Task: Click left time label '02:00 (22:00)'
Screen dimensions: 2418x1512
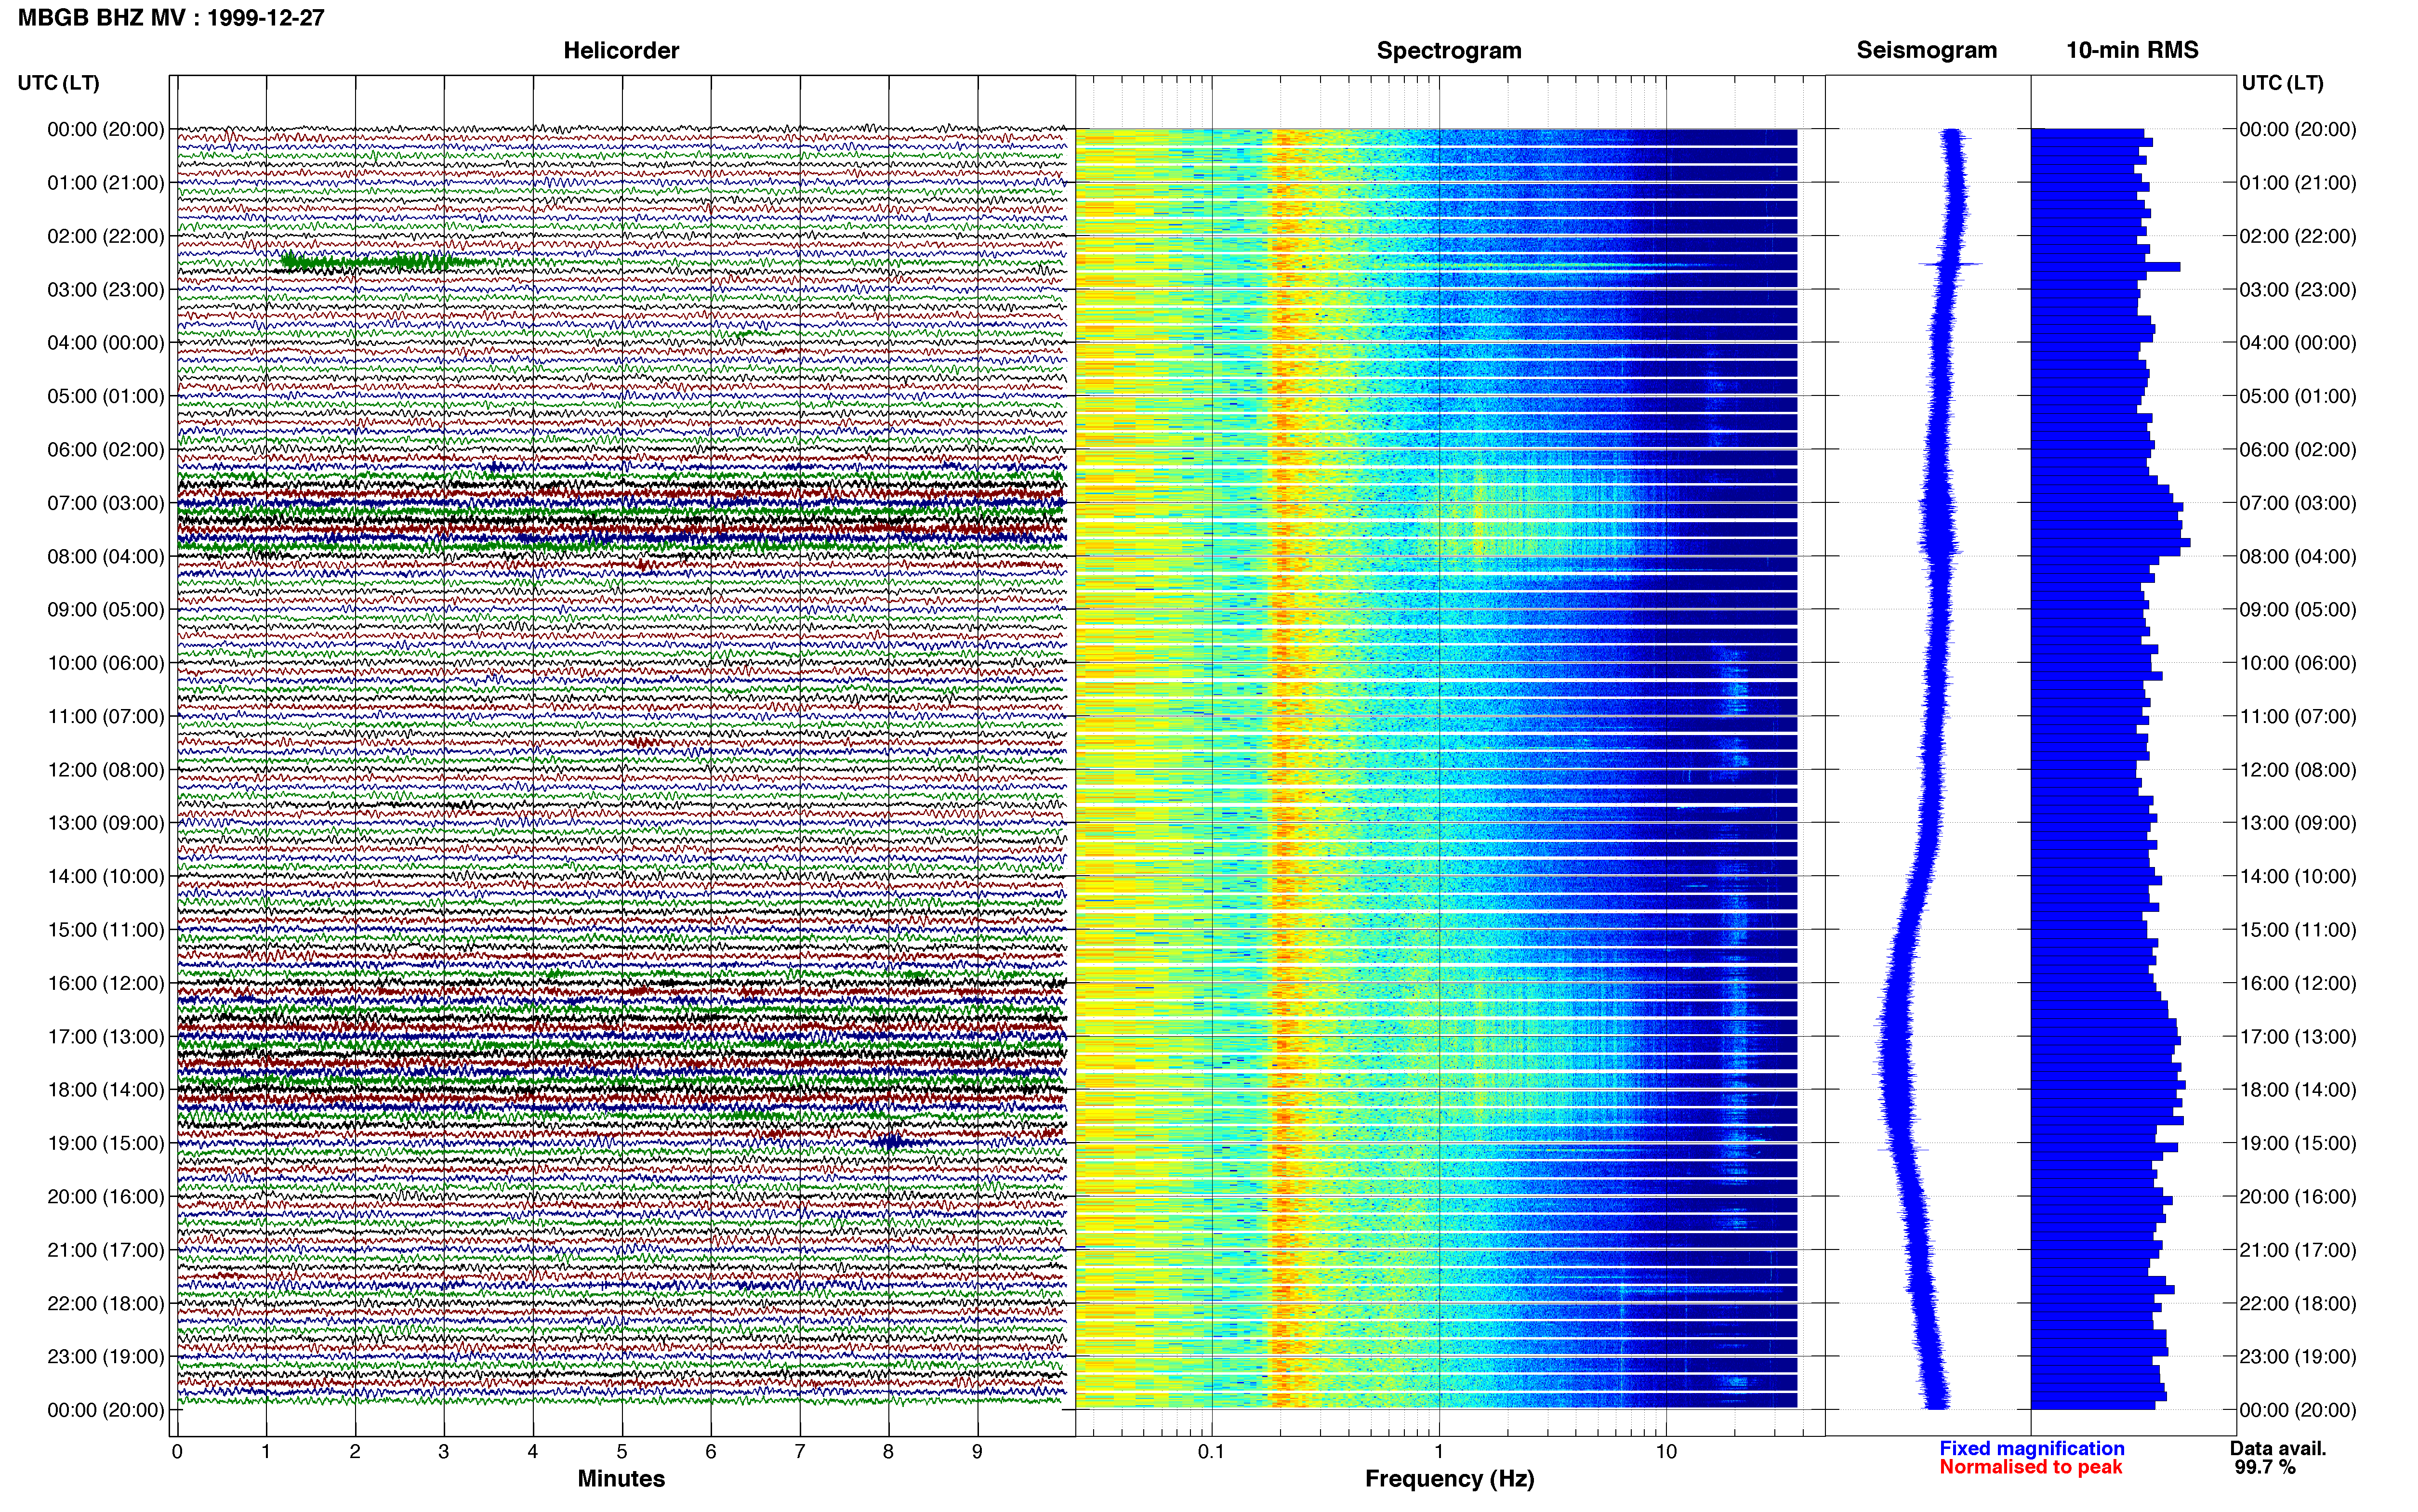Action: tap(106, 236)
